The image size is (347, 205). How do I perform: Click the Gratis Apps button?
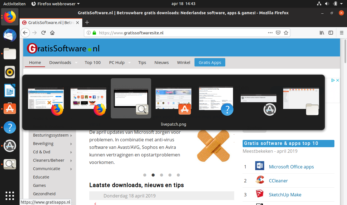[x=210, y=63]
